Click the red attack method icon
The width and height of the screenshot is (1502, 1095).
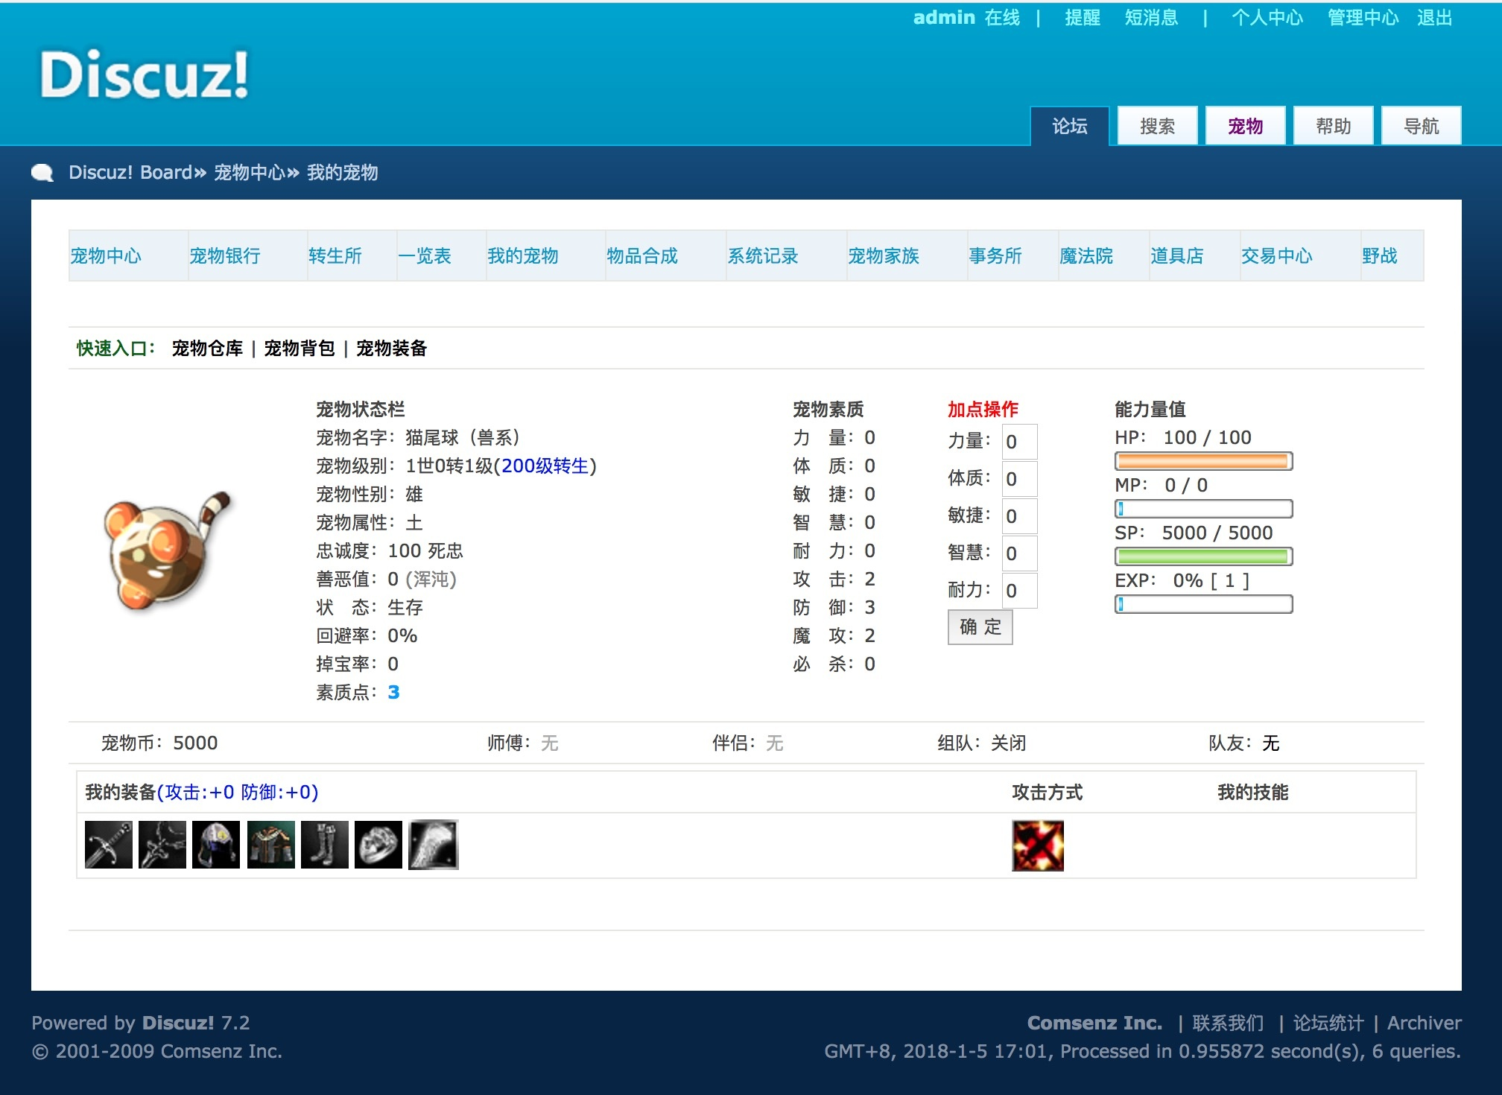pyautogui.click(x=1037, y=845)
